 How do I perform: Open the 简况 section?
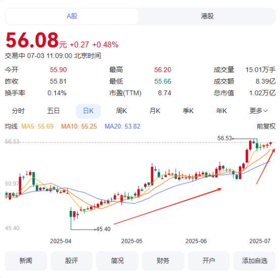tap(117, 261)
